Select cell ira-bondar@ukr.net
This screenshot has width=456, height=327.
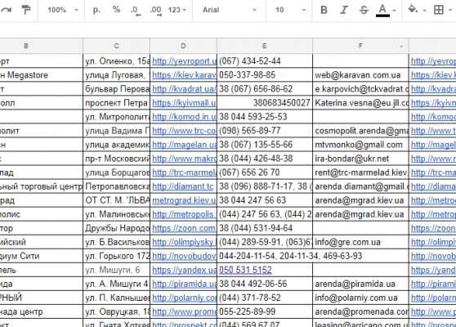pyautogui.click(x=360, y=159)
